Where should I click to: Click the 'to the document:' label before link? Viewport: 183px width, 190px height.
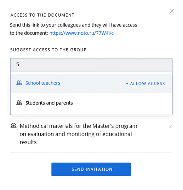[29, 33]
